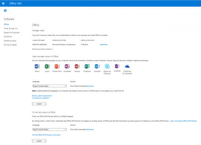Open the app launcher waffle icon
201x145 pixels.
3,4
